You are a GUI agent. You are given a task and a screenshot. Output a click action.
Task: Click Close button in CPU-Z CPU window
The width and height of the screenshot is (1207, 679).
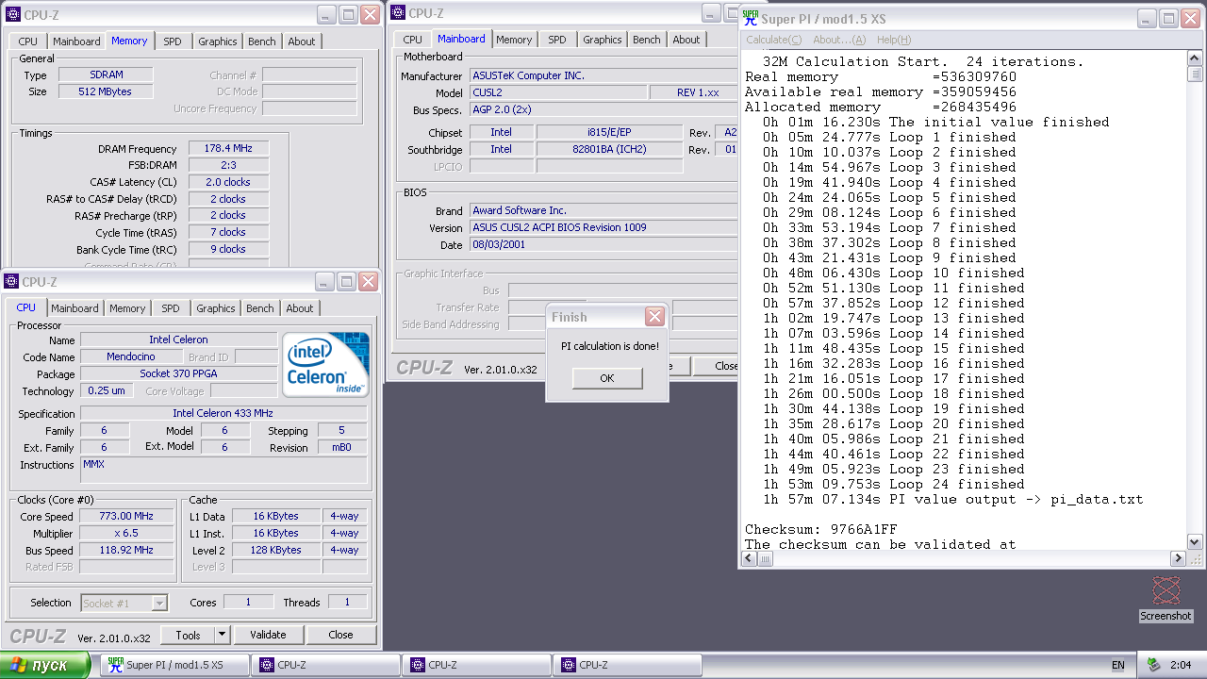tap(340, 635)
